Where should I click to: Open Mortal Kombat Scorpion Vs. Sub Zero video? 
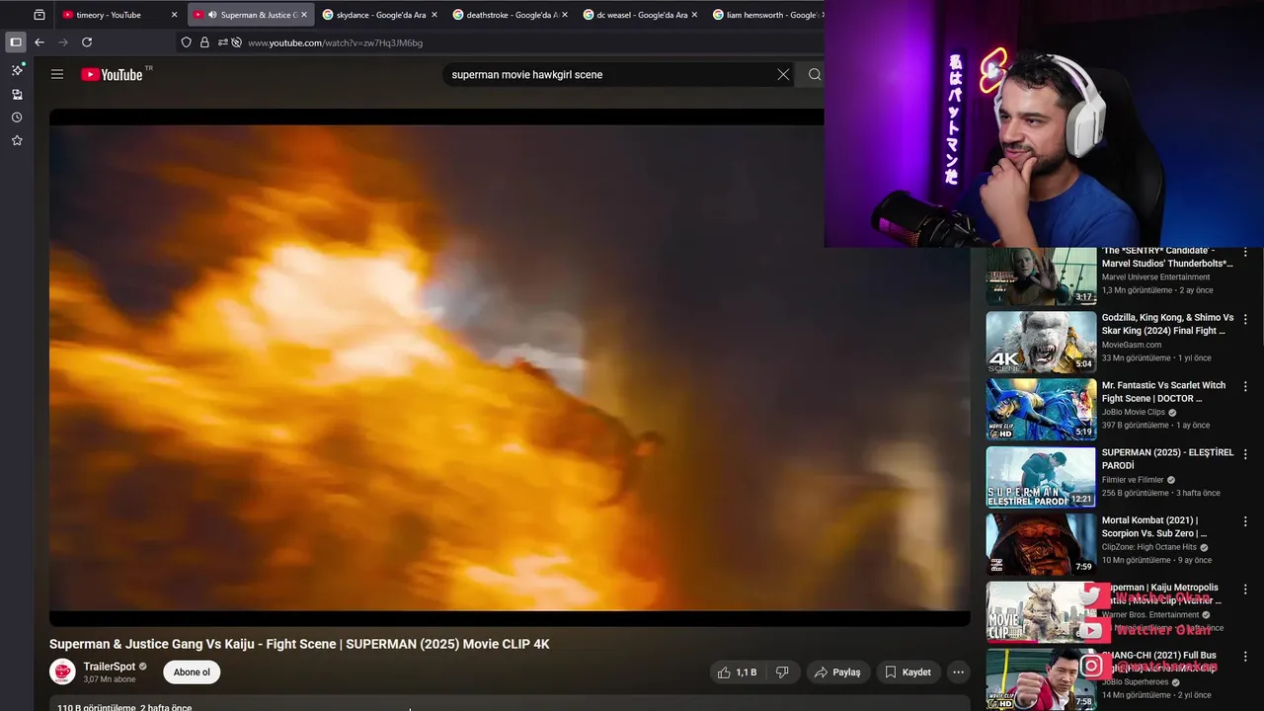tap(1041, 544)
